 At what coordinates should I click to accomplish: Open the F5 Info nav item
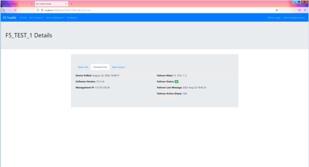point(23,18)
